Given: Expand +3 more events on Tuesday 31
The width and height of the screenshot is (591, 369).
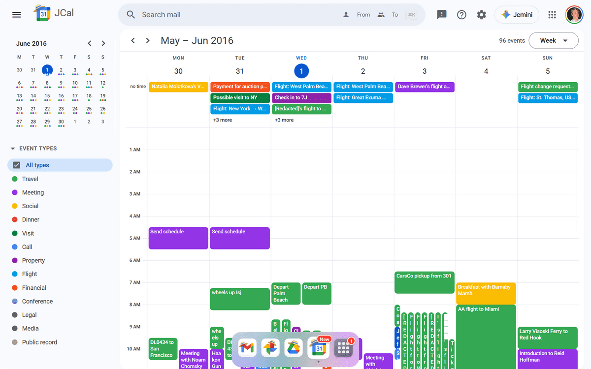Looking at the screenshot, I should click(x=223, y=120).
